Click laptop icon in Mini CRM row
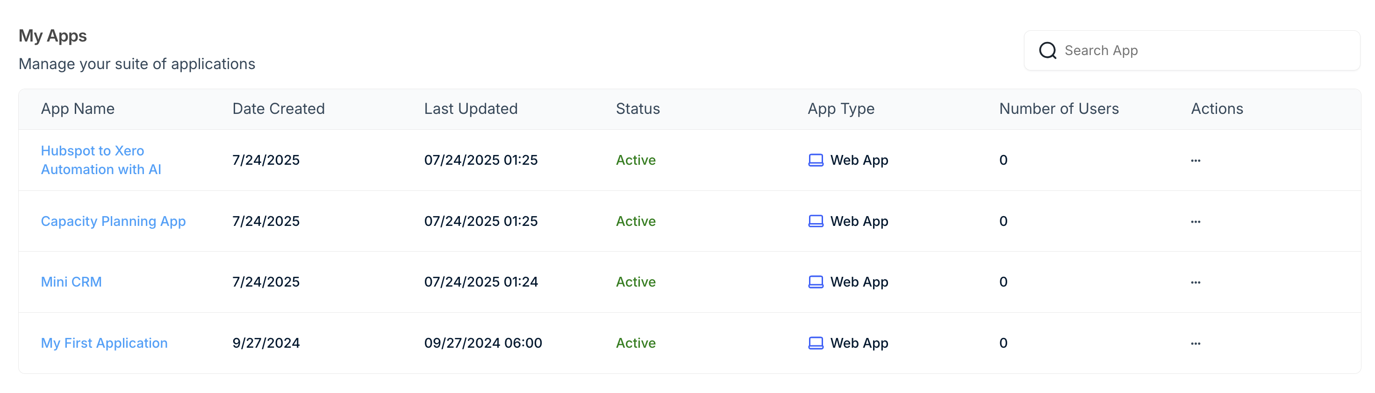 click(816, 282)
